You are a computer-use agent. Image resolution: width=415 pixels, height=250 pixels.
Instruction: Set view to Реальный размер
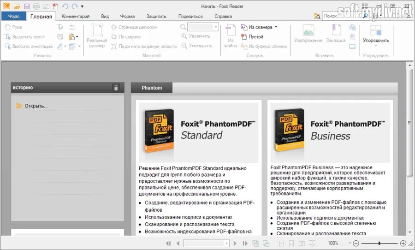click(97, 36)
